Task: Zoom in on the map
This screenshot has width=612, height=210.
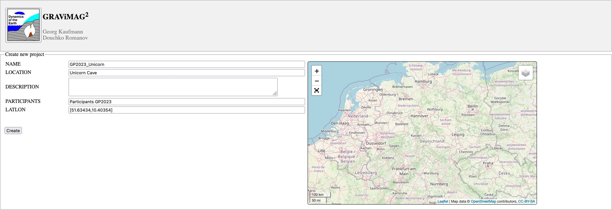Action: tap(317, 71)
